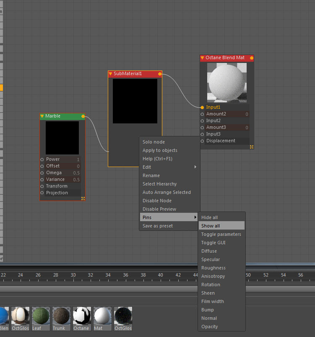Select the Mat material thumbnail
Viewport: 315px width, 337px height.
coord(102,319)
